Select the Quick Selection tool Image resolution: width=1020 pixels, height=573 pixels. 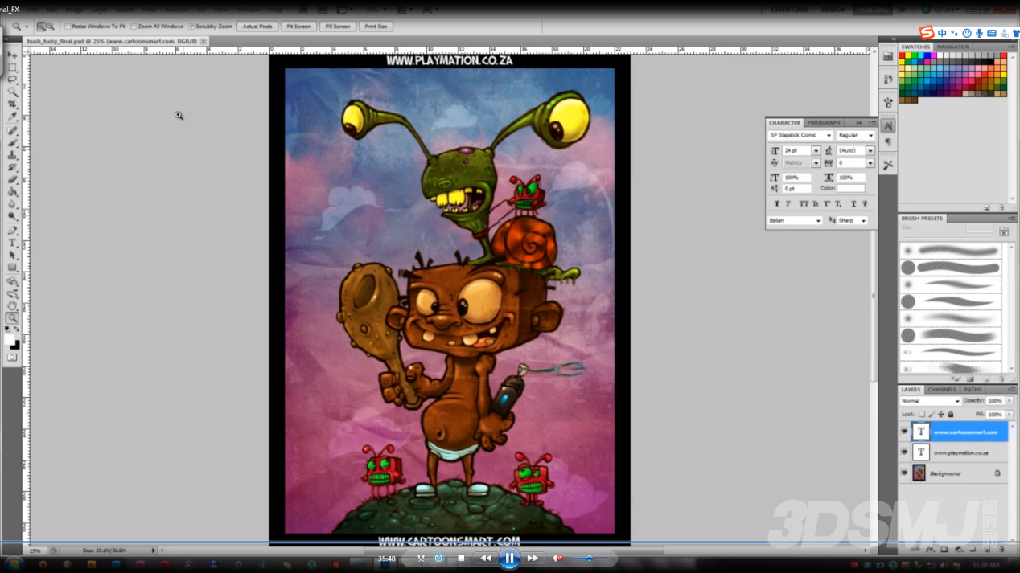coord(12,92)
